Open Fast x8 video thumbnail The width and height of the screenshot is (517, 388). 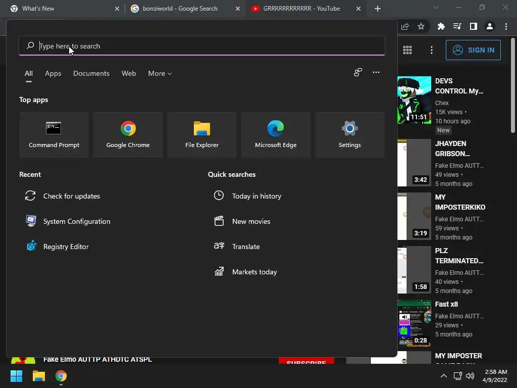(414, 323)
